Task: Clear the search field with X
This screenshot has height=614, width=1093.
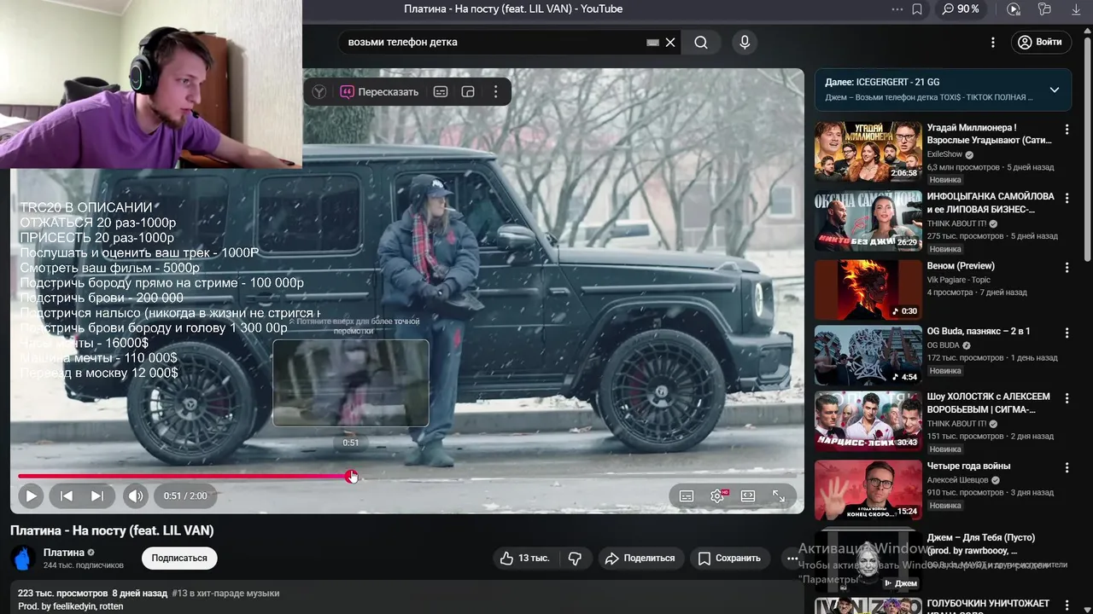Action: pyautogui.click(x=670, y=43)
